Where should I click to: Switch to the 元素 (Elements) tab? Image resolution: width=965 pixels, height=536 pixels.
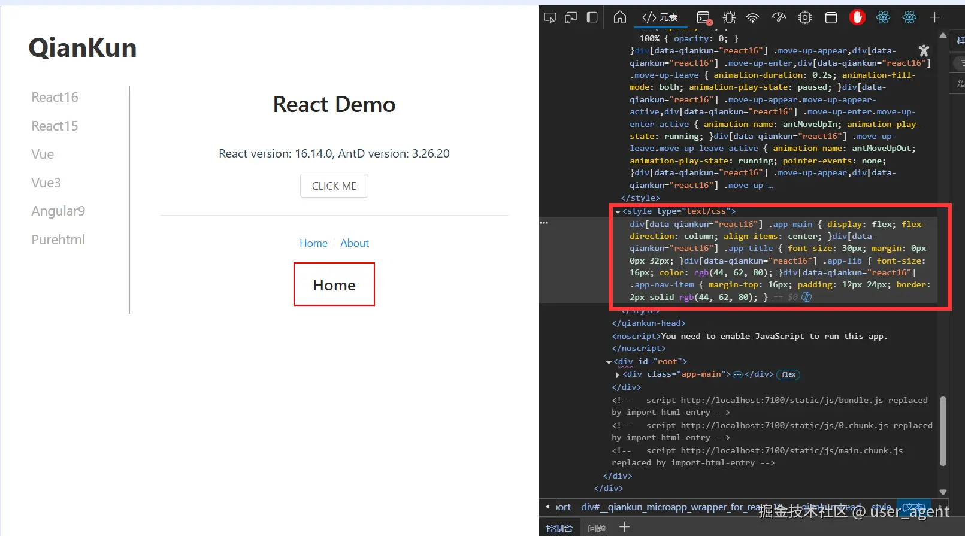coord(660,17)
